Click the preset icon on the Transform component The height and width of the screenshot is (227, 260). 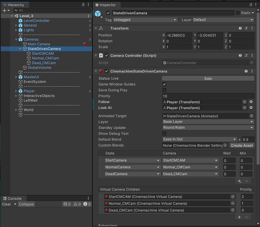click(246, 28)
